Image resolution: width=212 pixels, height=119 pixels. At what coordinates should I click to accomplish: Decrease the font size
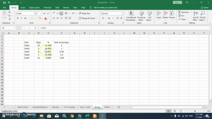48,13
